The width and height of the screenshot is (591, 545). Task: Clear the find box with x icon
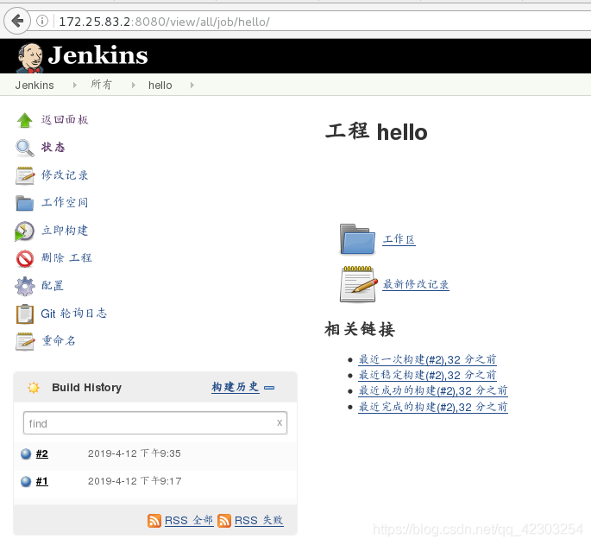(x=280, y=422)
